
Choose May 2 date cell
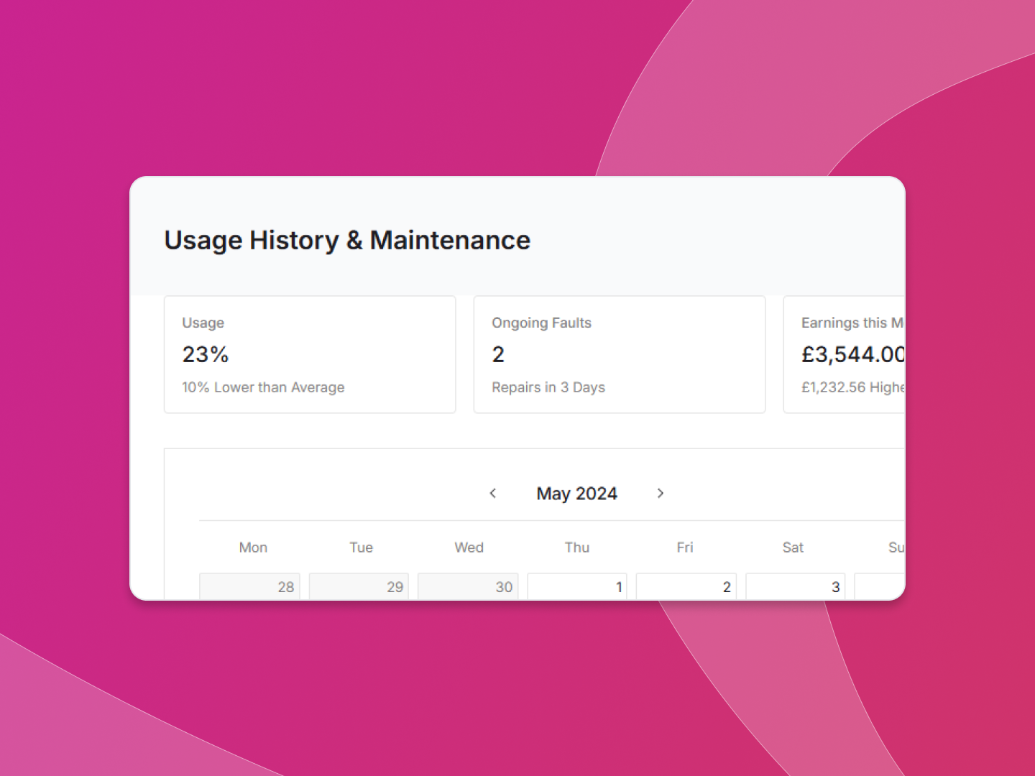click(686, 586)
